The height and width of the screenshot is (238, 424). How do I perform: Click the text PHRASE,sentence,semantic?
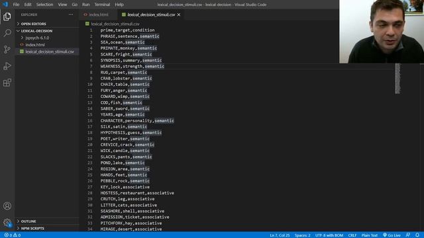point(130,36)
